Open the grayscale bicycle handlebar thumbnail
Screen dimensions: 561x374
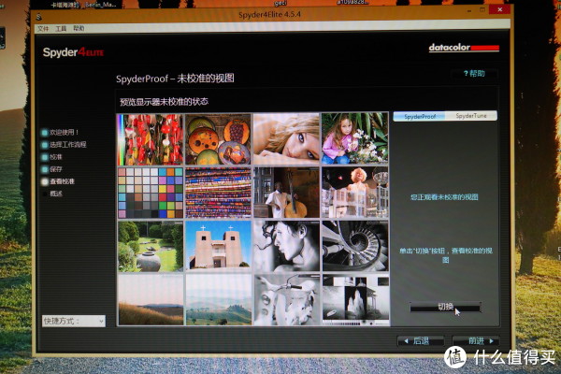click(x=287, y=300)
